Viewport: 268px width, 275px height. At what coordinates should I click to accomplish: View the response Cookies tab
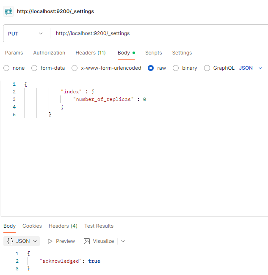[x=32, y=226]
